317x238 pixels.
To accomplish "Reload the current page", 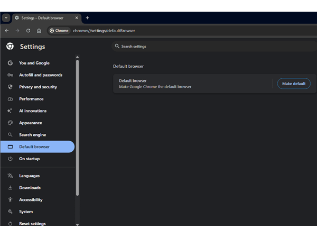I will [28, 31].
